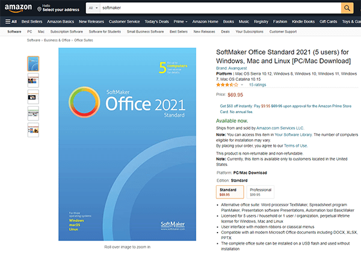Click Select your address
Viewport: 361px width, 253px height.
[61, 10]
